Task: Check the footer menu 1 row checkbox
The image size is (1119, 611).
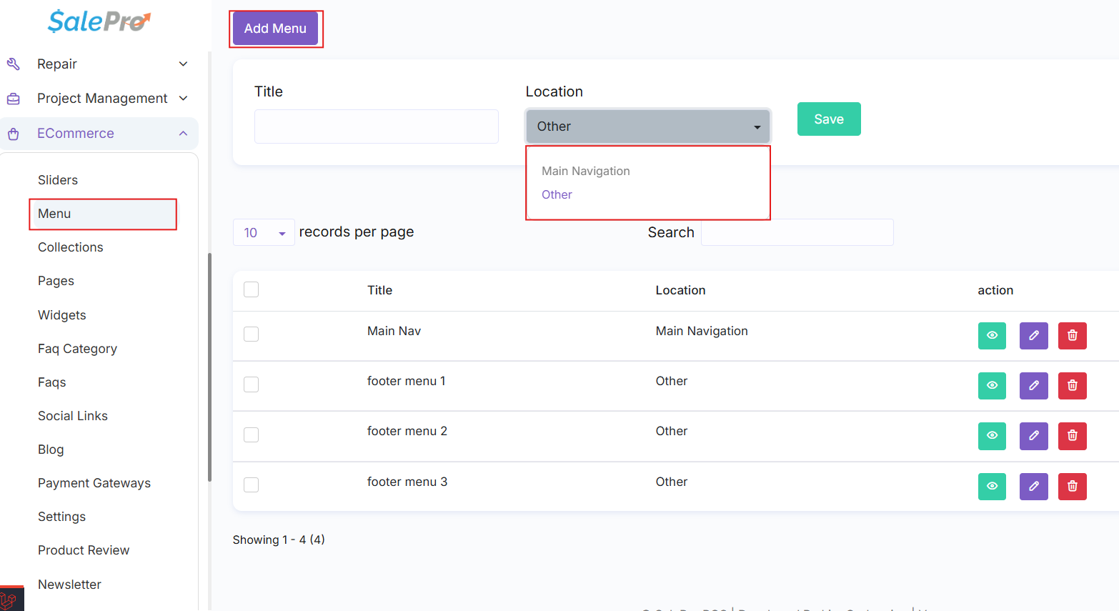Action: pyautogui.click(x=251, y=384)
